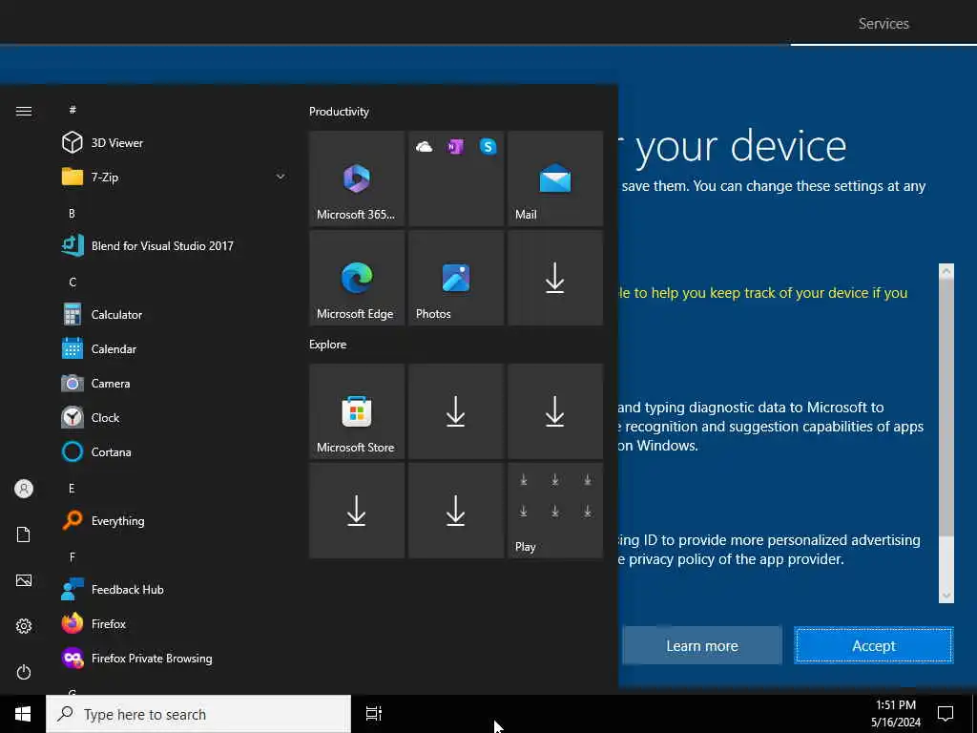Launch Cortana from the app list
The height and width of the screenshot is (733, 977).
tap(175, 451)
